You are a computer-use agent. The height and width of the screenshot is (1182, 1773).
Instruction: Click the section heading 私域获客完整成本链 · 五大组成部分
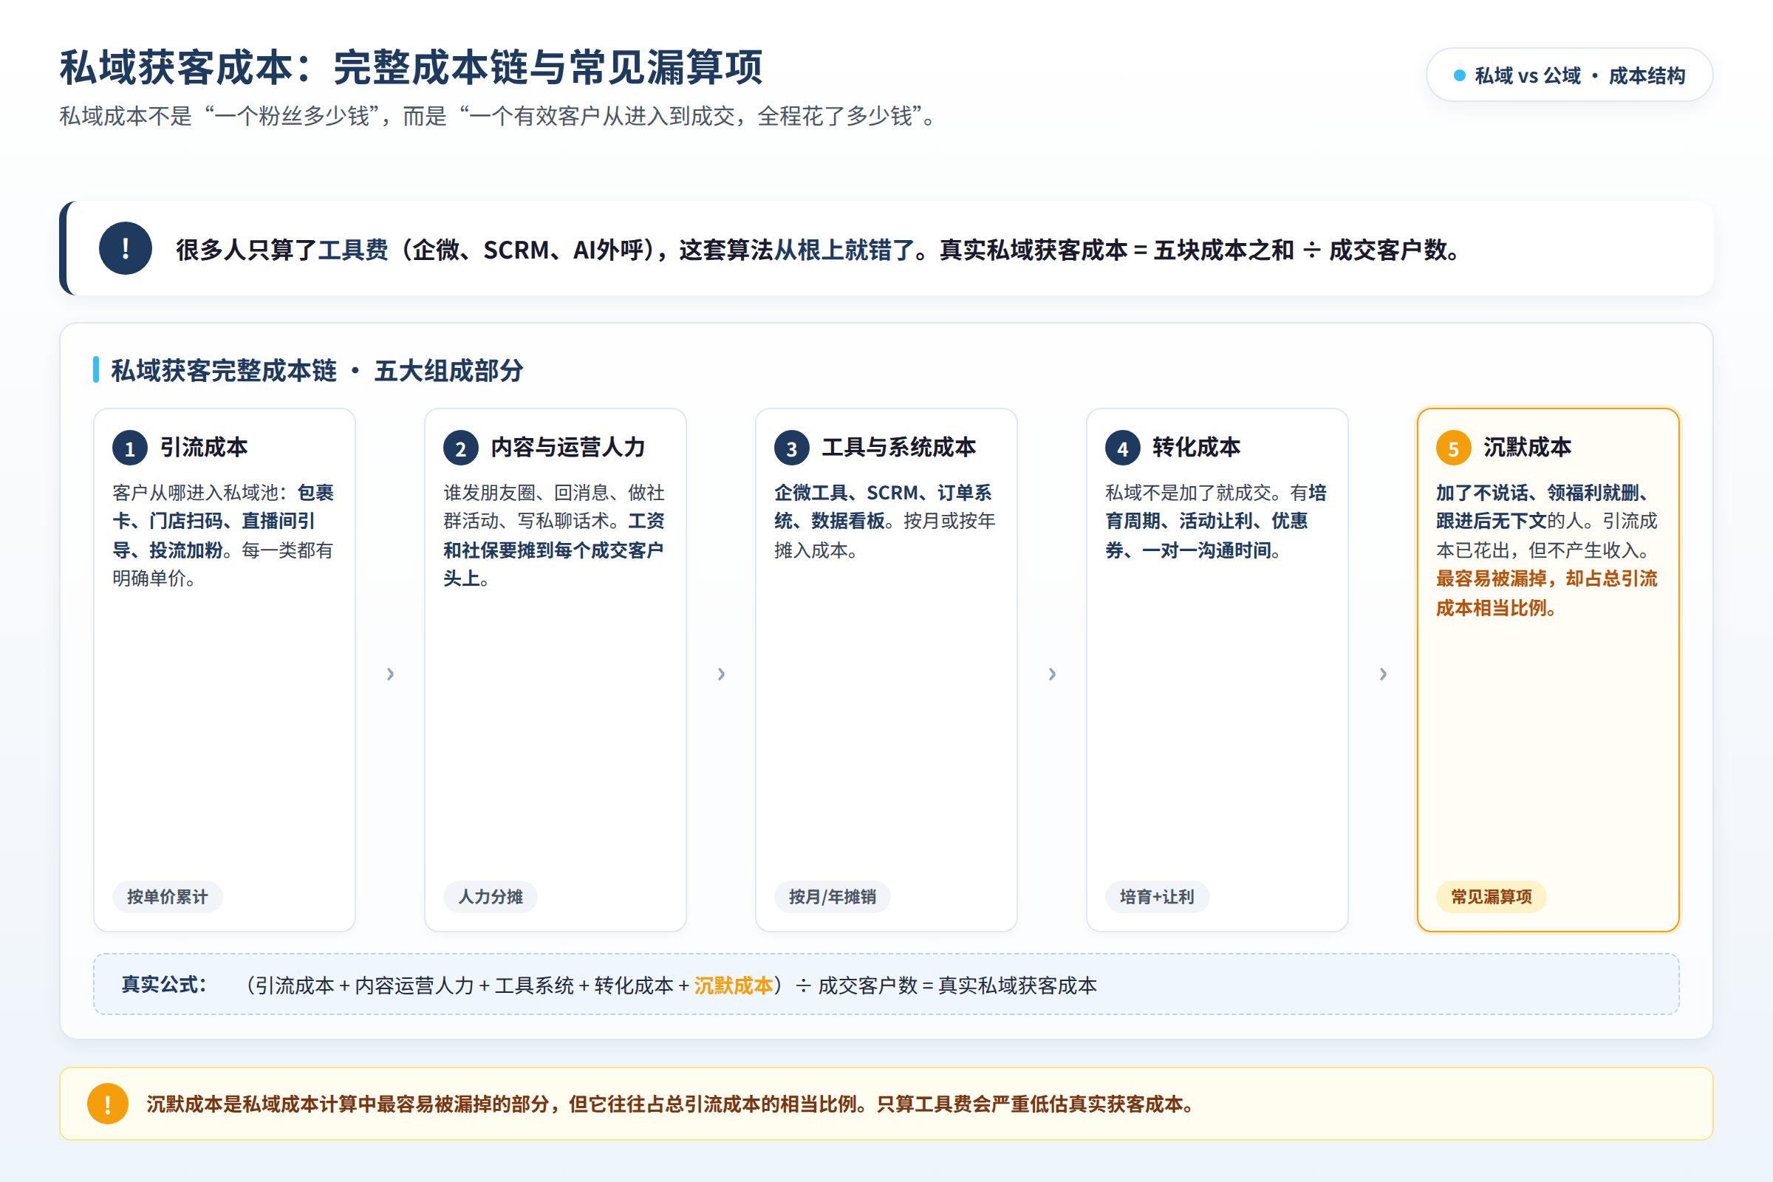[317, 370]
